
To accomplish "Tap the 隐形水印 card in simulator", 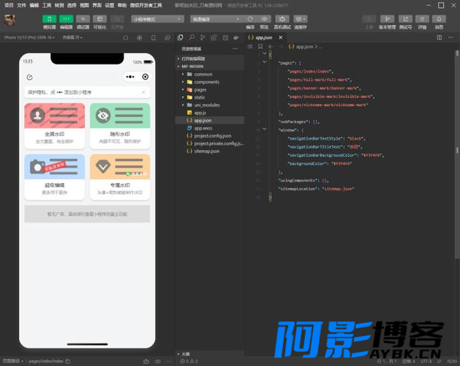I will tap(120, 126).
